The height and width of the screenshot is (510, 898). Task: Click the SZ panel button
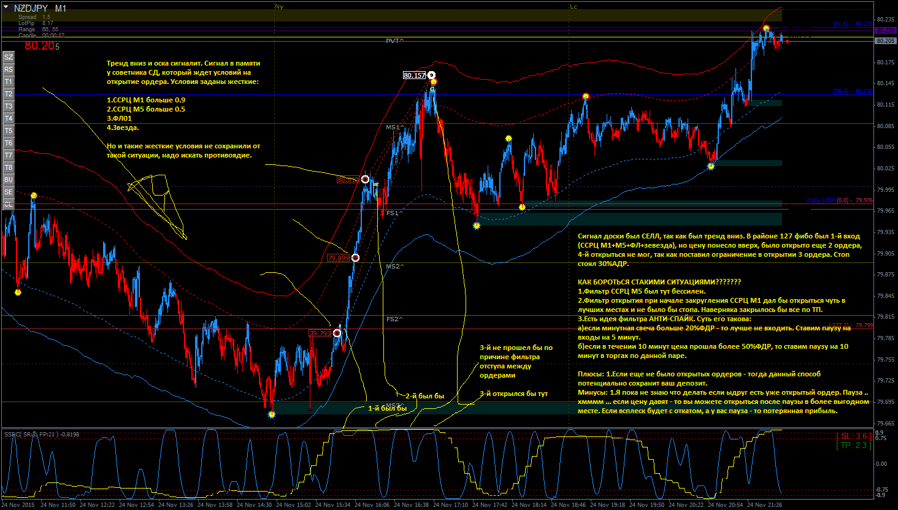tap(9, 57)
